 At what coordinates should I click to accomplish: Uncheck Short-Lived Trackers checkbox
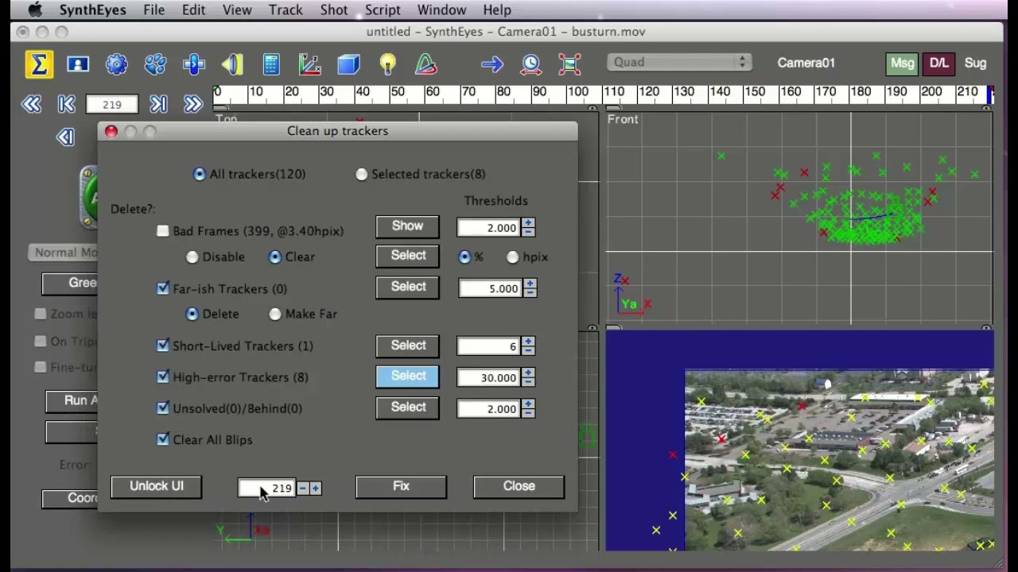163,346
